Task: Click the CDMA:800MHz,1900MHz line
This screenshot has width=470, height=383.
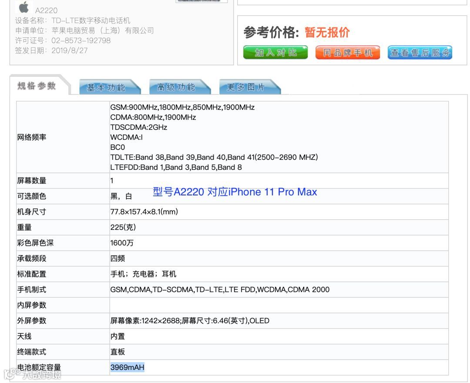Action: 153,117
